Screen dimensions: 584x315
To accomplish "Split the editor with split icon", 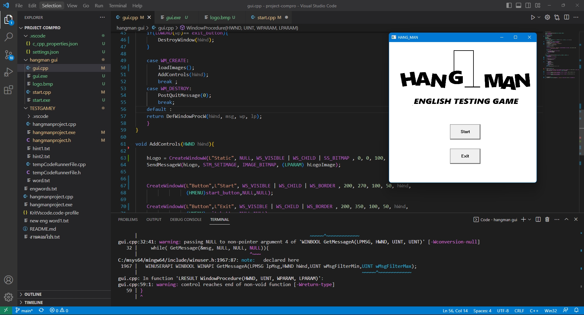I will click(x=567, y=17).
